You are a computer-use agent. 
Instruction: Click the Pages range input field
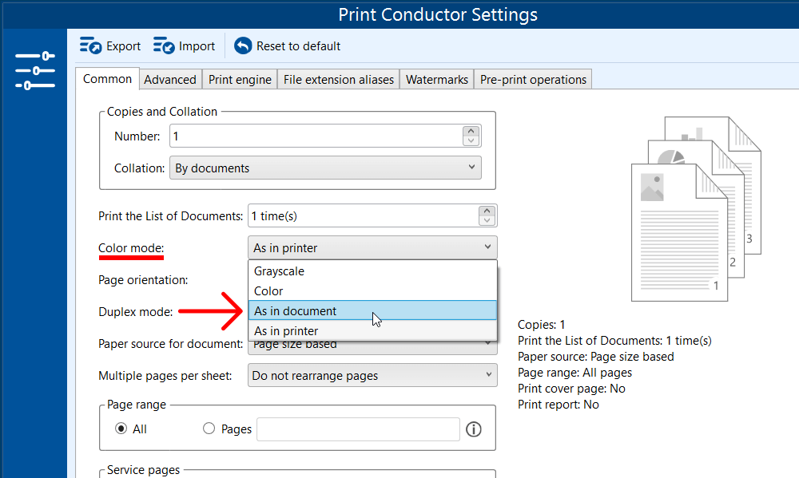tap(358, 429)
